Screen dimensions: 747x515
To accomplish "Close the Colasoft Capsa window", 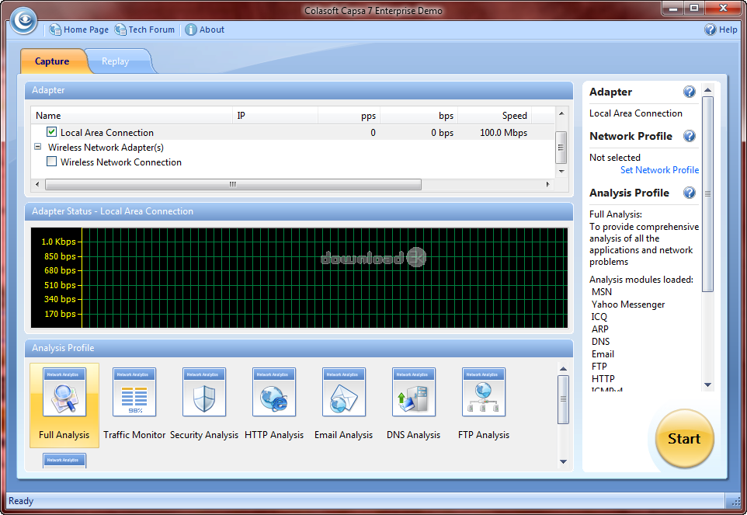I will [723, 8].
